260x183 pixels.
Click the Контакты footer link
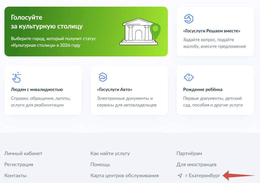click(x=15, y=176)
